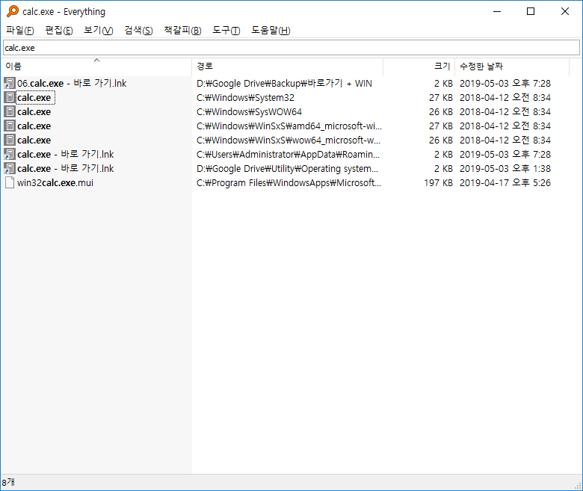
Task: Click the 8개 result count in status bar
Action: coord(7,483)
